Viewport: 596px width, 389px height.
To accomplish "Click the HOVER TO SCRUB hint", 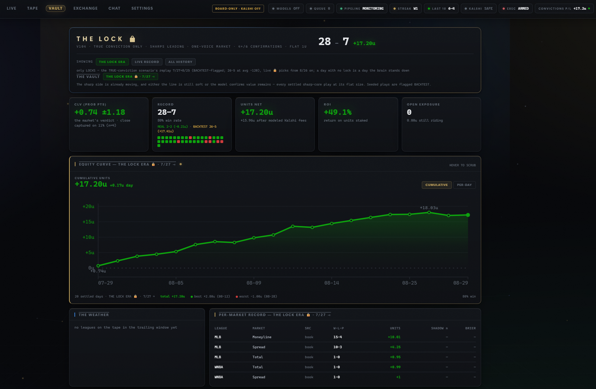I will pos(462,165).
